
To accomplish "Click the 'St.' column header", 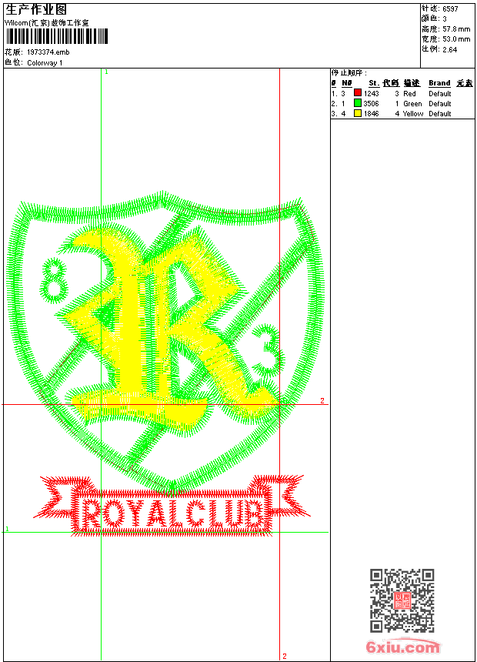I will (x=374, y=83).
